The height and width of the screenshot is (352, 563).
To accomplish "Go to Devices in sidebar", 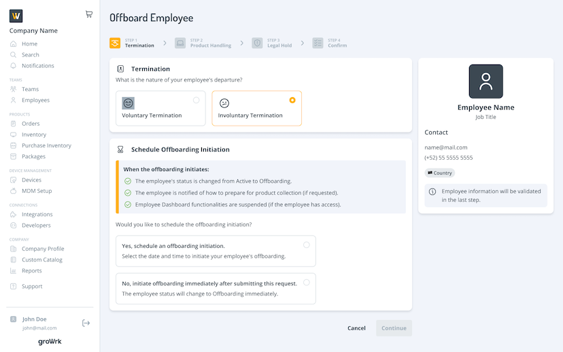I will (31, 180).
